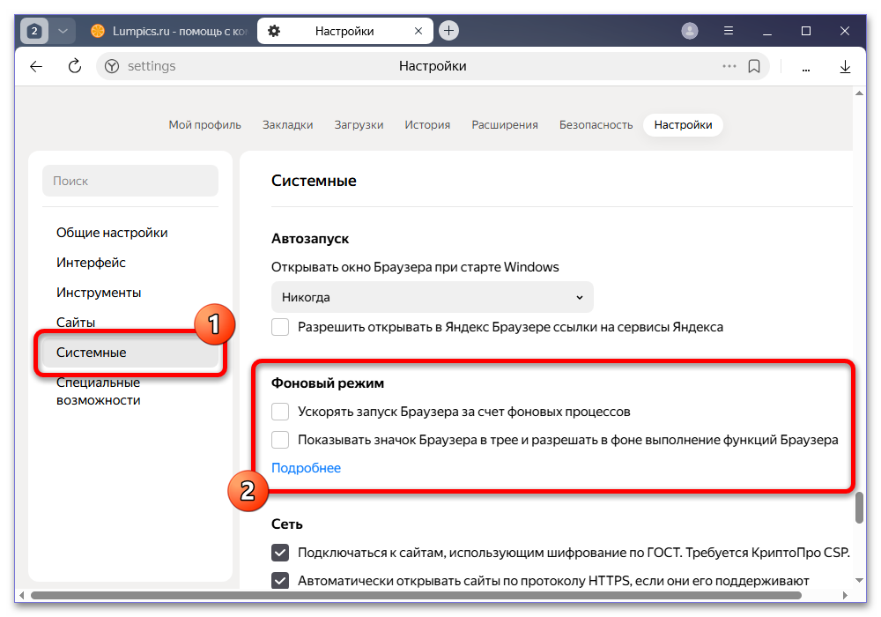
Task: Open the История tab
Action: pyautogui.click(x=427, y=125)
